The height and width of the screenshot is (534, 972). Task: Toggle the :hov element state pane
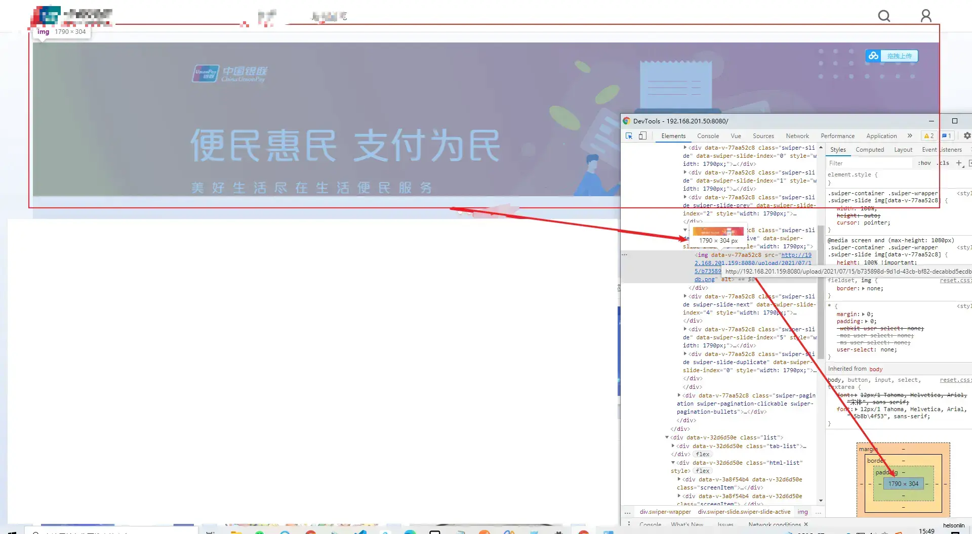coord(924,163)
